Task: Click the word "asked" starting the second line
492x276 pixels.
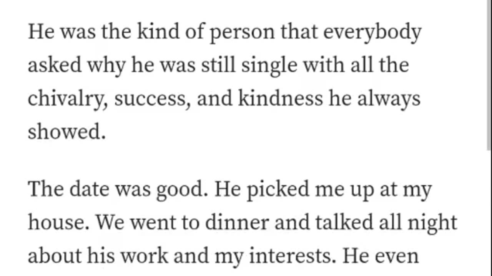Action: [54, 66]
